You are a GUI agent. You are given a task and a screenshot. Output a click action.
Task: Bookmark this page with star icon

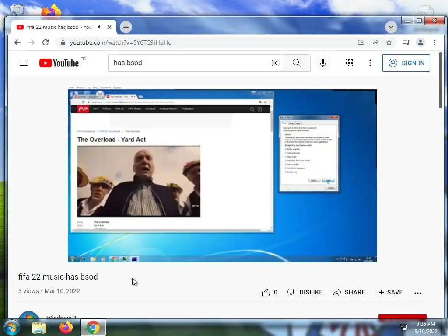[x=389, y=42]
